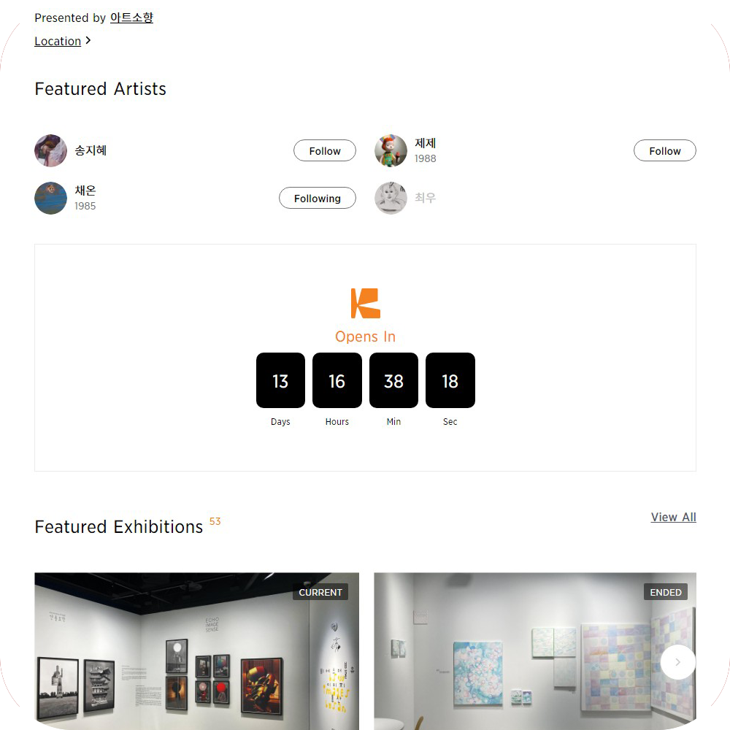Click the artist name 채온
This screenshot has height=730, width=730.
pyautogui.click(x=85, y=191)
